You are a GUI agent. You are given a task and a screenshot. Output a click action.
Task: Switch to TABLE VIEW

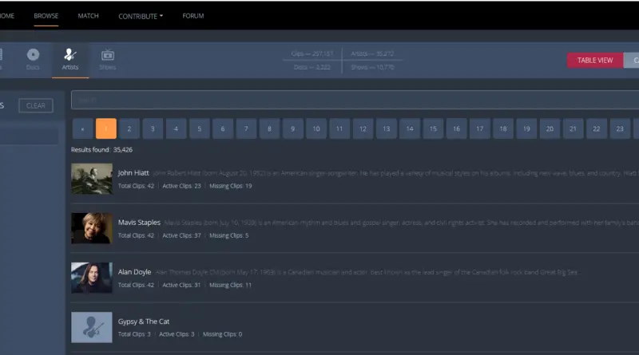(x=595, y=61)
